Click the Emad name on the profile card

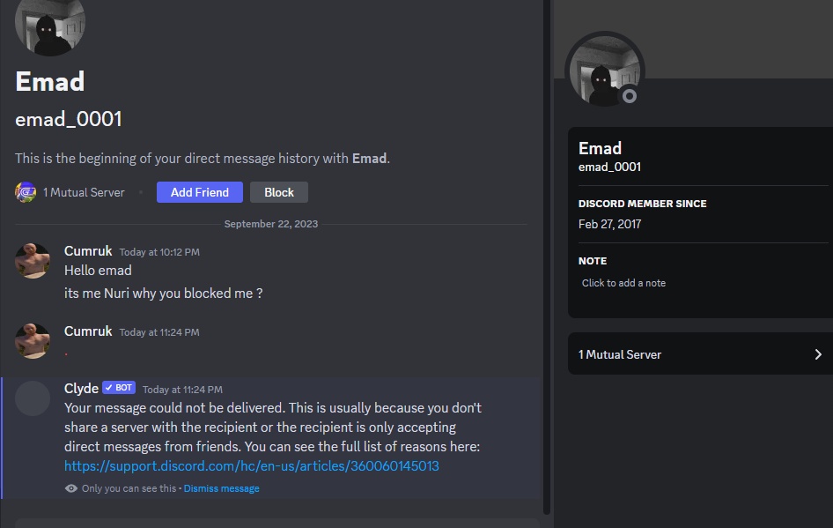pos(600,148)
